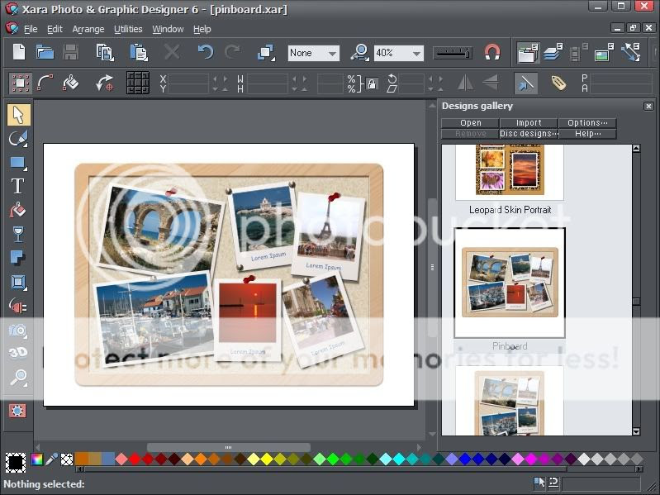This screenshot has width=660, height=495.
Task: Click the Options button in Designs gallery
Action: (x=586, y=123)
